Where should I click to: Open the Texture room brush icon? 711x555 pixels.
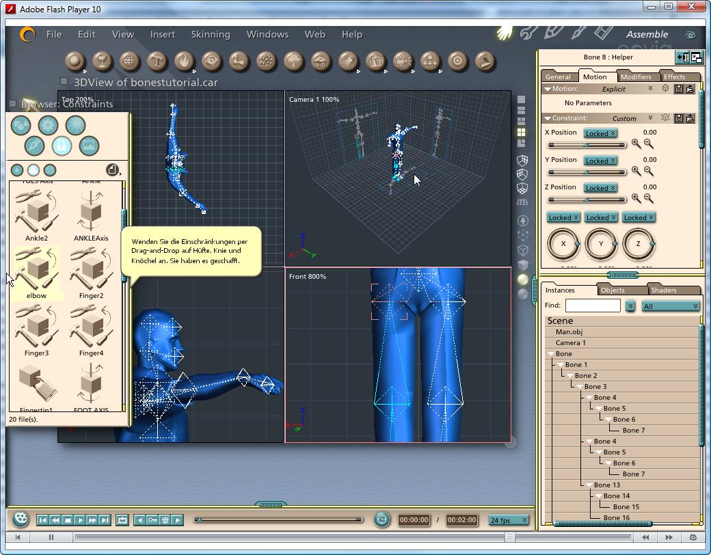(x=578, y=33)
